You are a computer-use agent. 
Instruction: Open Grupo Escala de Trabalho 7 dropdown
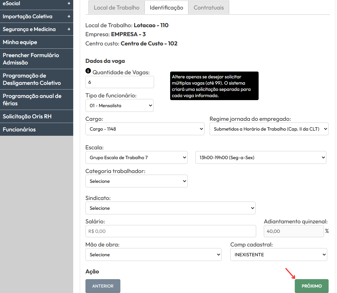pos(136,158)
